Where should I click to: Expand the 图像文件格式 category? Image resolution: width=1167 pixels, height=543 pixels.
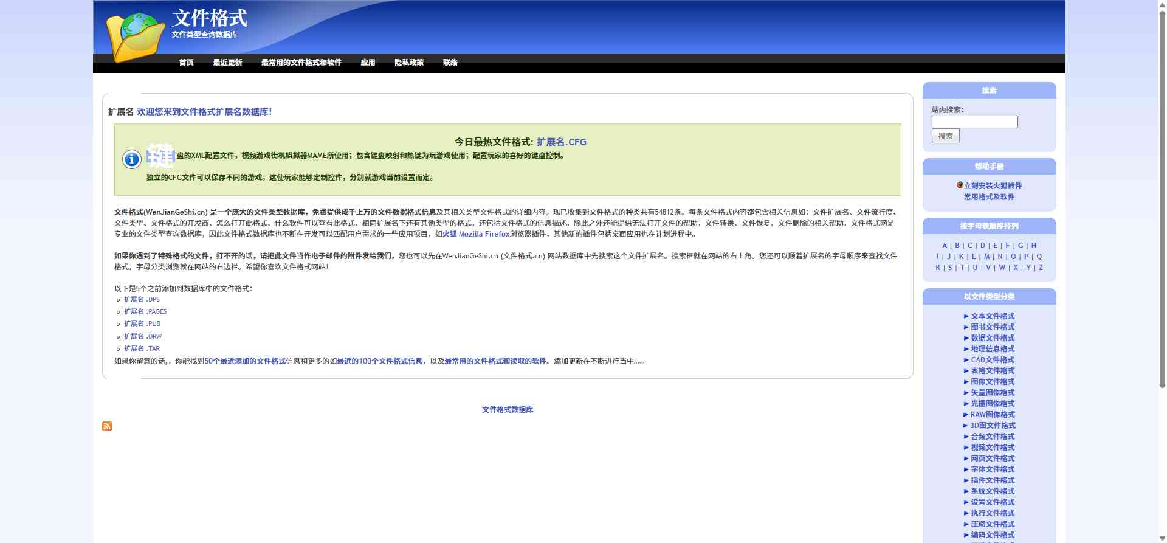[x=992, y=382]
